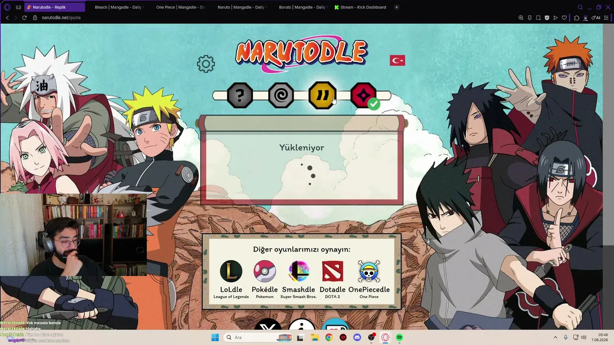Click the Opera GX menu logo
Screen dimensions: 614x345
[x=7, y=7]
